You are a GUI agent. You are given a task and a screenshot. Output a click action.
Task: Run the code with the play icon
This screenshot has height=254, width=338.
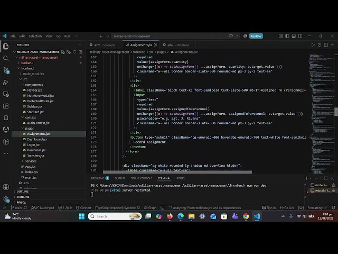pyautogui.click(x=313, y=45)
